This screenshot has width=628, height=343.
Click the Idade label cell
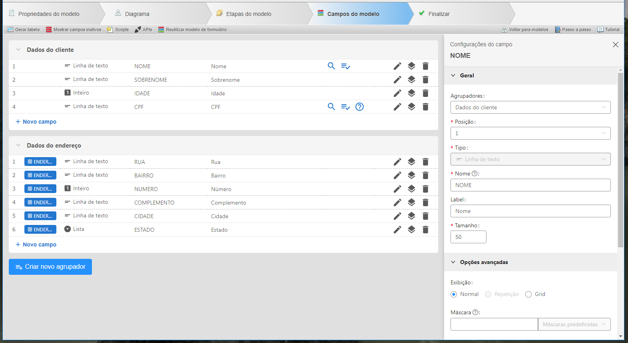click(218, 93)
